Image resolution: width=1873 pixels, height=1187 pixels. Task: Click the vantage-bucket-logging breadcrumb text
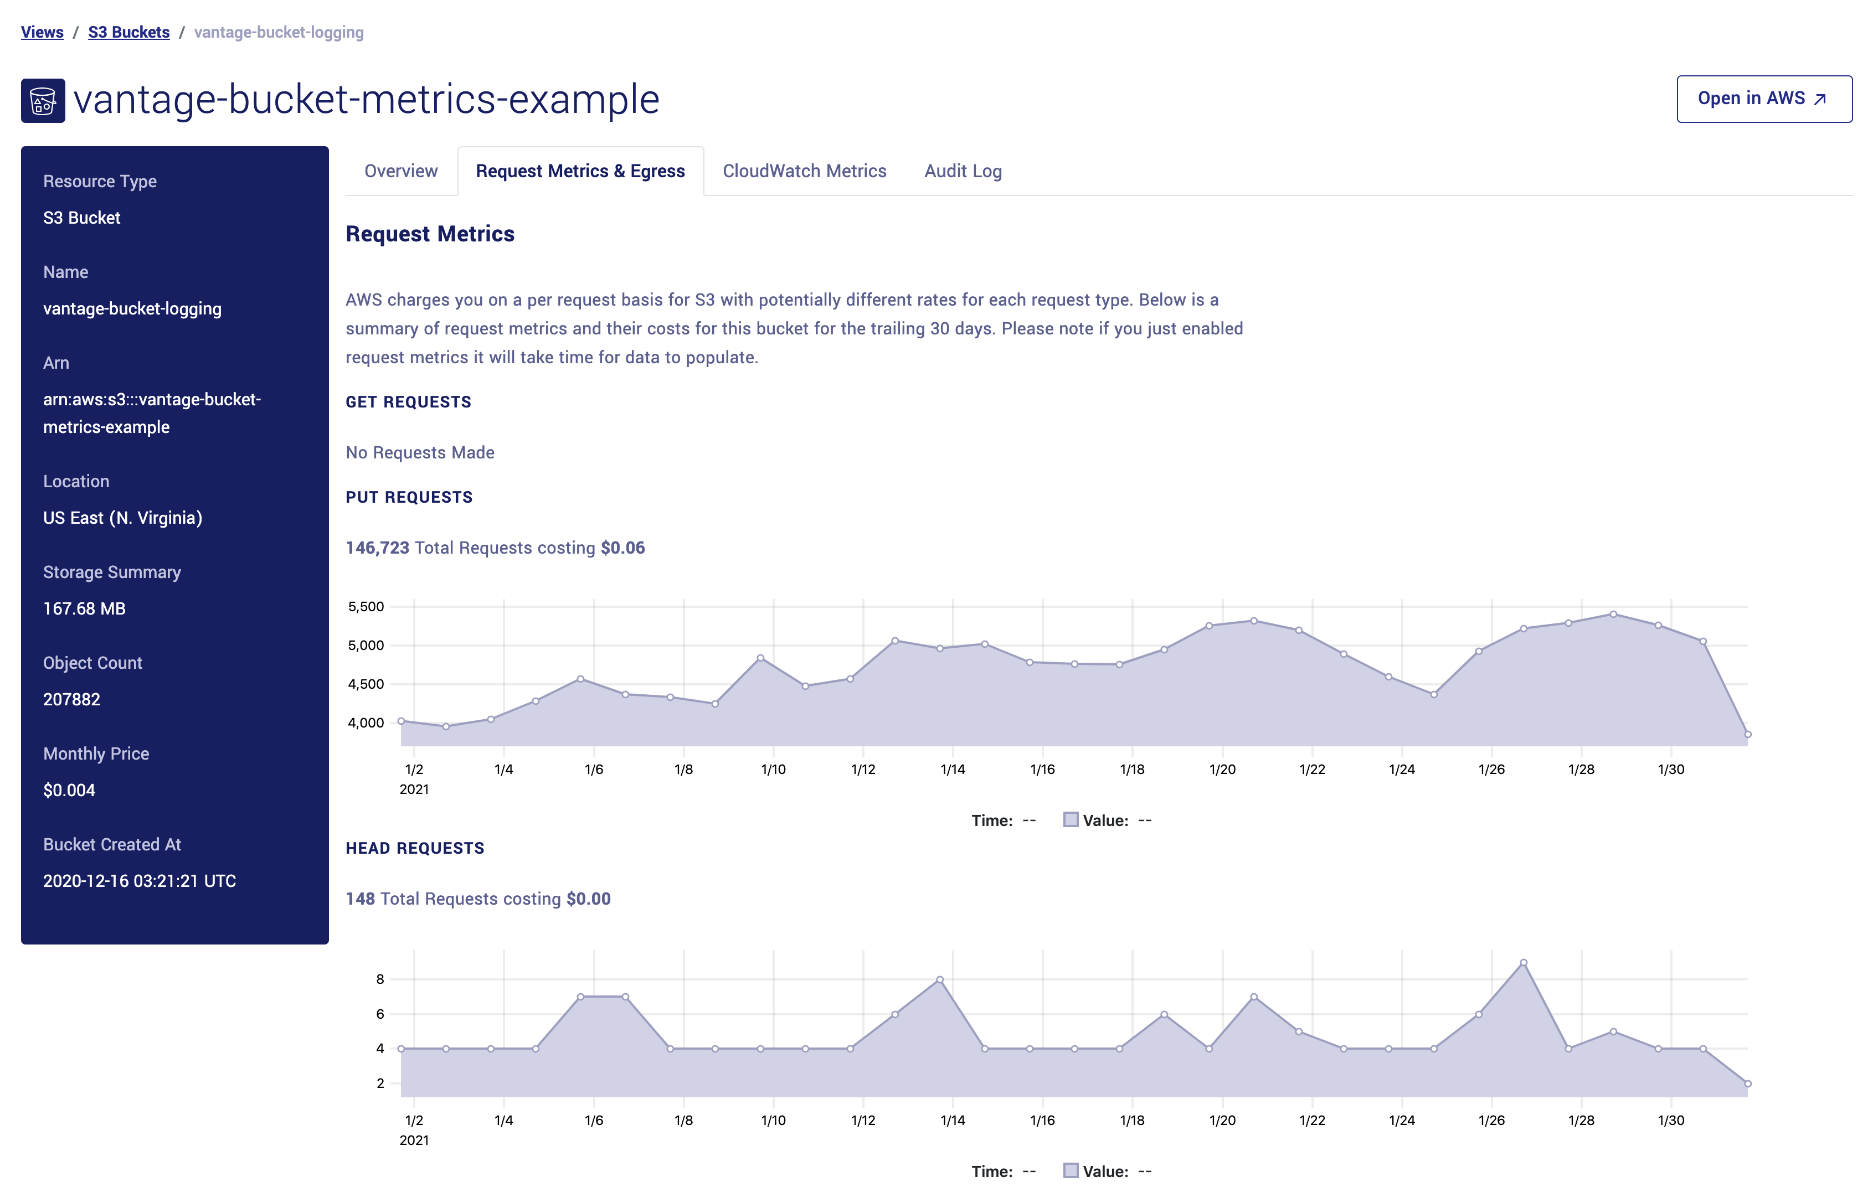[x=279, y=32]
